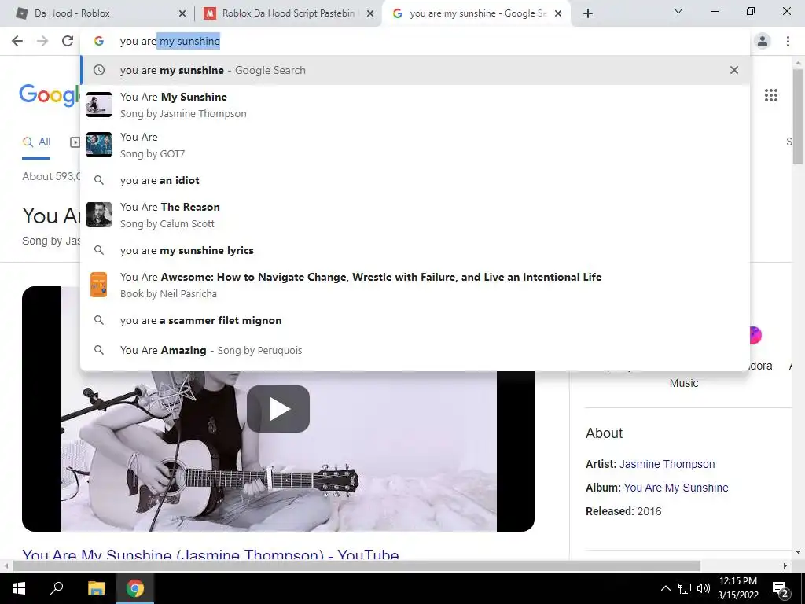Open the You Are My Sunshine album link
The width and height of the screenshot is (805, 604).
[675, 488]
